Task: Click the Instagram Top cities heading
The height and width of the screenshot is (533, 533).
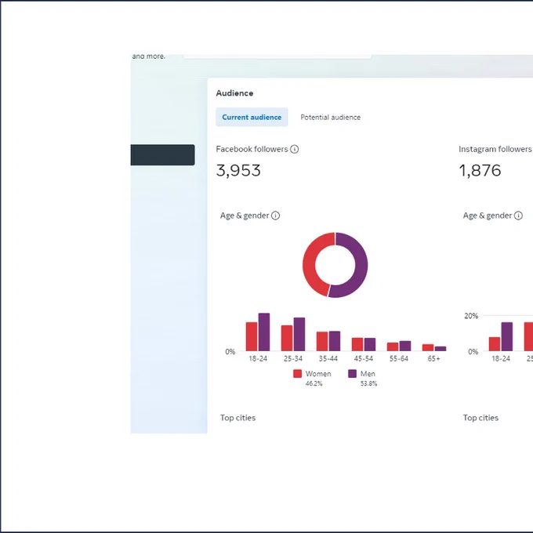Action: [x=480, y=418]
